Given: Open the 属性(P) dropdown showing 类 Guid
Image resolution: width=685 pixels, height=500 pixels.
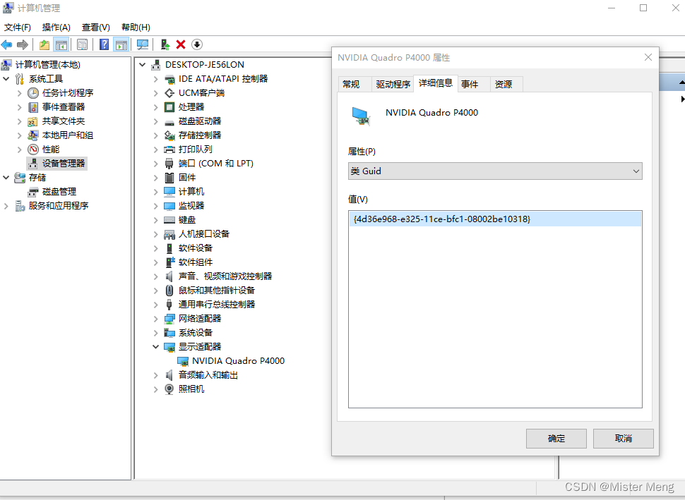Looking at the screenshot, I should pyautogui.click(x=495, y=171).
